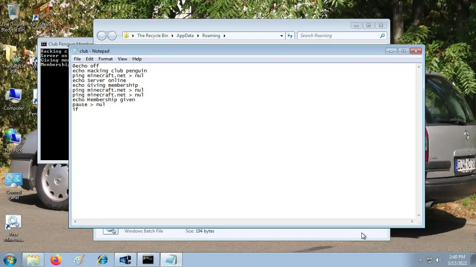This screenshot has height=267, width=476.
Task: Switch to Notepad in the taskbar
Action: pyautogui.click(x=171, y=260)
